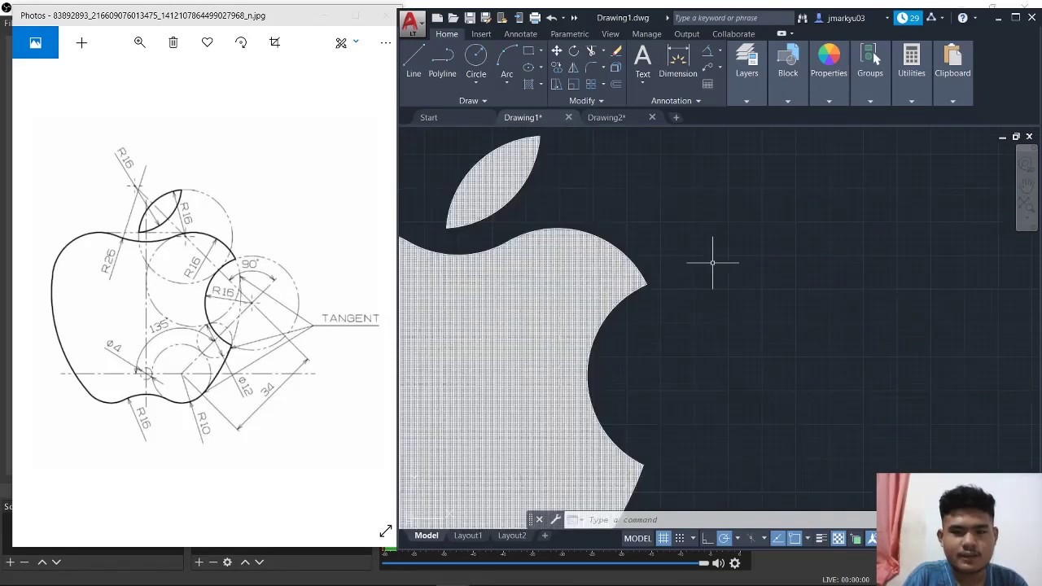This screenshot has width=1042, height=586.
Task: Toggle snap mode in status bar
Action: tap(680, 538)
